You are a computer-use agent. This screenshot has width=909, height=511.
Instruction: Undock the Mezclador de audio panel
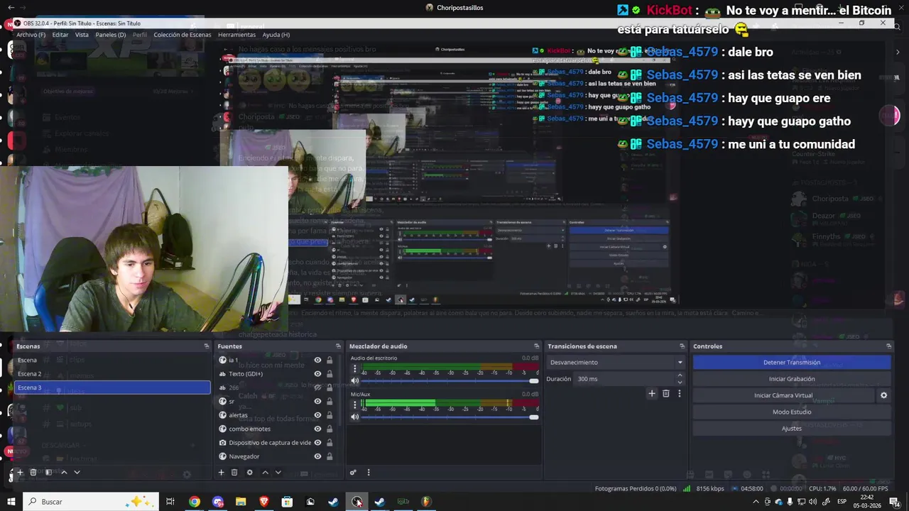coord(535,346)
